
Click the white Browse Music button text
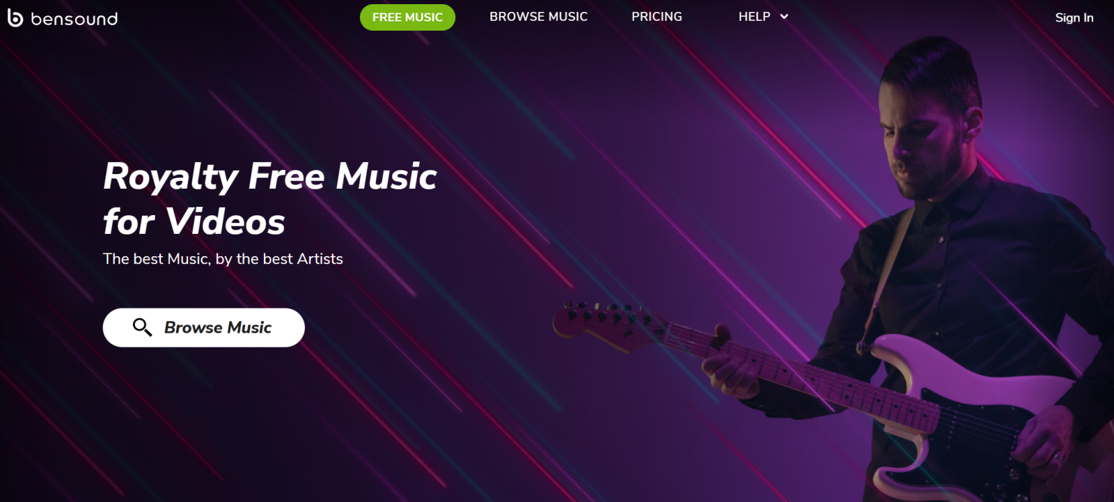point(217,327)
